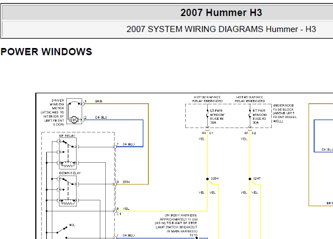This screenshot has width=333, height=239.
Task: Click the "DK BLU" label at bottom pin 1
Action: tap(128, 236)
